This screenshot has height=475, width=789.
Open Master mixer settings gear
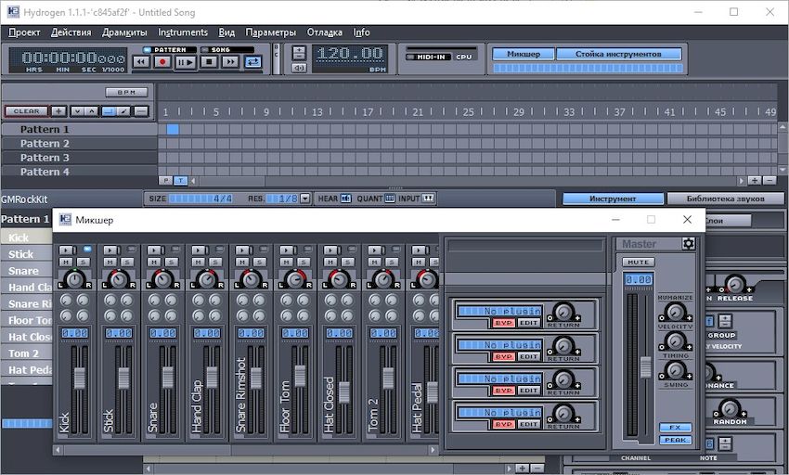click(x=688, y=244)
